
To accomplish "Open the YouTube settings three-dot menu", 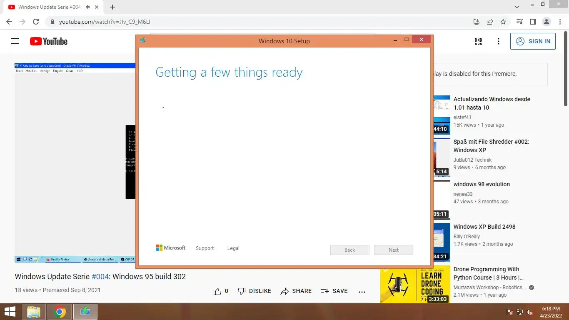I will [499, 41].
